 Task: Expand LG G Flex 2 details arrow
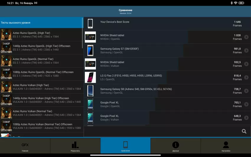pyautogui.click(x=246, y=77)
